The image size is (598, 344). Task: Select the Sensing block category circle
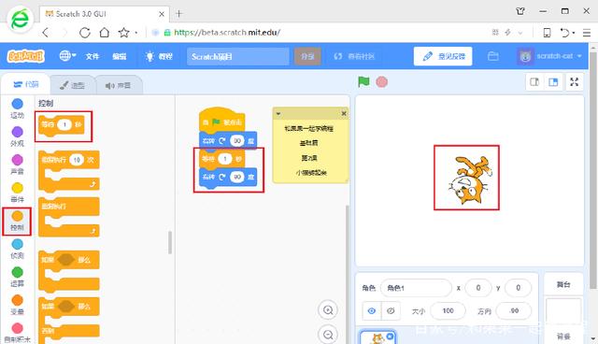(17, 244)
